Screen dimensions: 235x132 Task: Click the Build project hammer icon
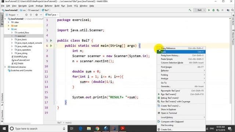pos(190,10)
